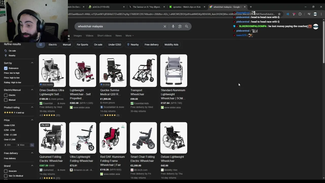This screenshot has width=325, height=183.
Task: Apply the Electric filter chip
Action: click(x=53, y=45)
